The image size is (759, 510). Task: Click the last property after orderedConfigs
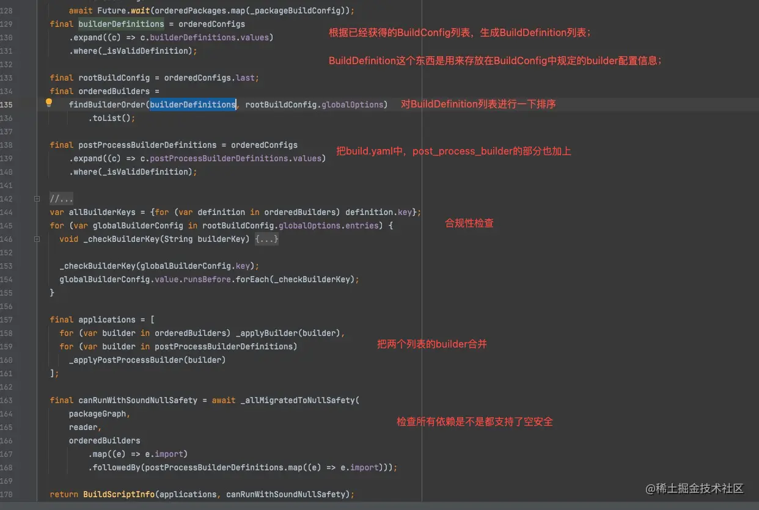245,78
